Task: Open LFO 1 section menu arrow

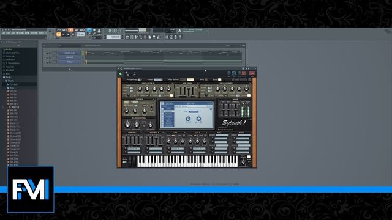Action: 185,133
